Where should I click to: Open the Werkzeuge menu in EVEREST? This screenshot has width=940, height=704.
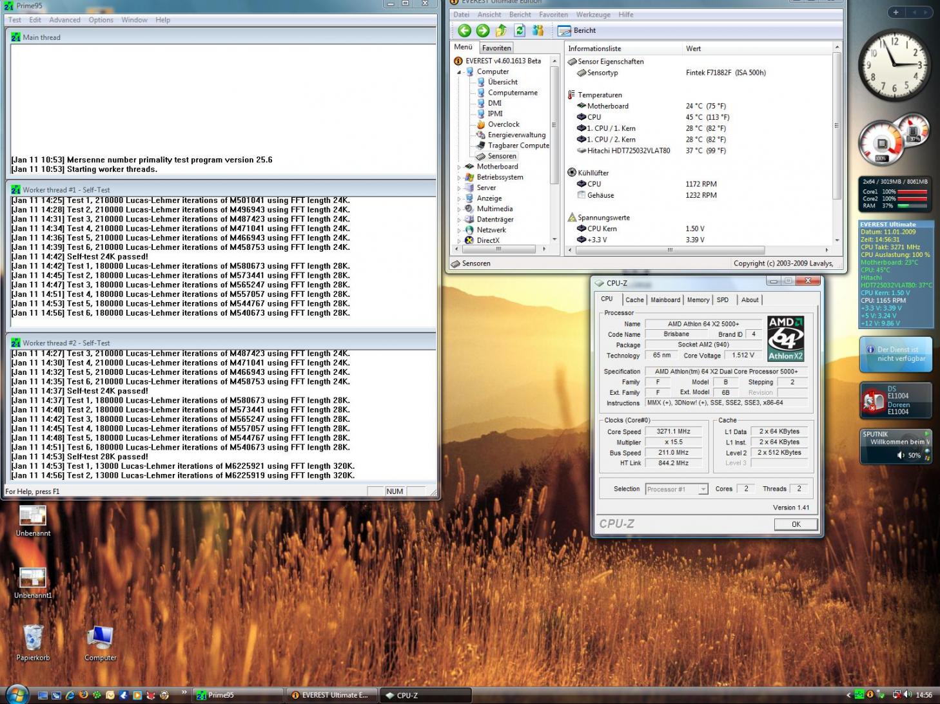(x=593, y=14)
